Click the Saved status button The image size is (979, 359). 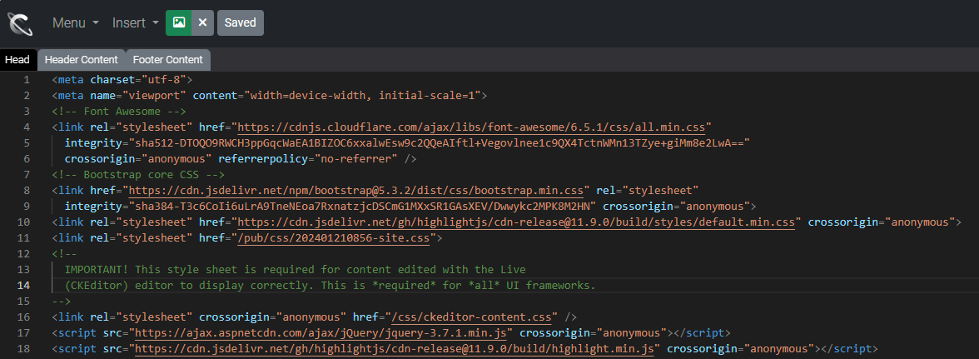click(x=241, y=22)
